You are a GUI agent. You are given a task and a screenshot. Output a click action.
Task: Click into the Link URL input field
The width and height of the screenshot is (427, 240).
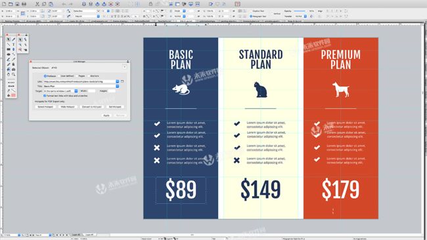(x=79, y=81)
